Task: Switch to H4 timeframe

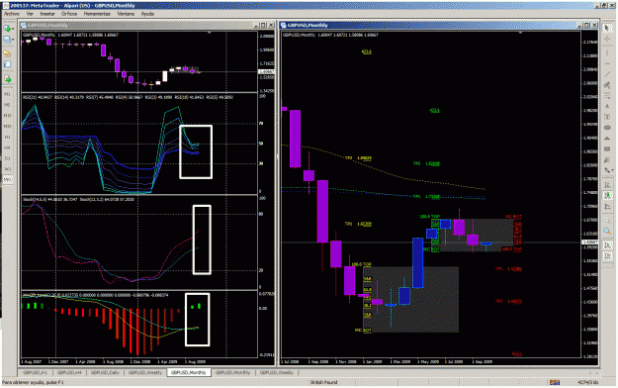Action: point(7,147)
